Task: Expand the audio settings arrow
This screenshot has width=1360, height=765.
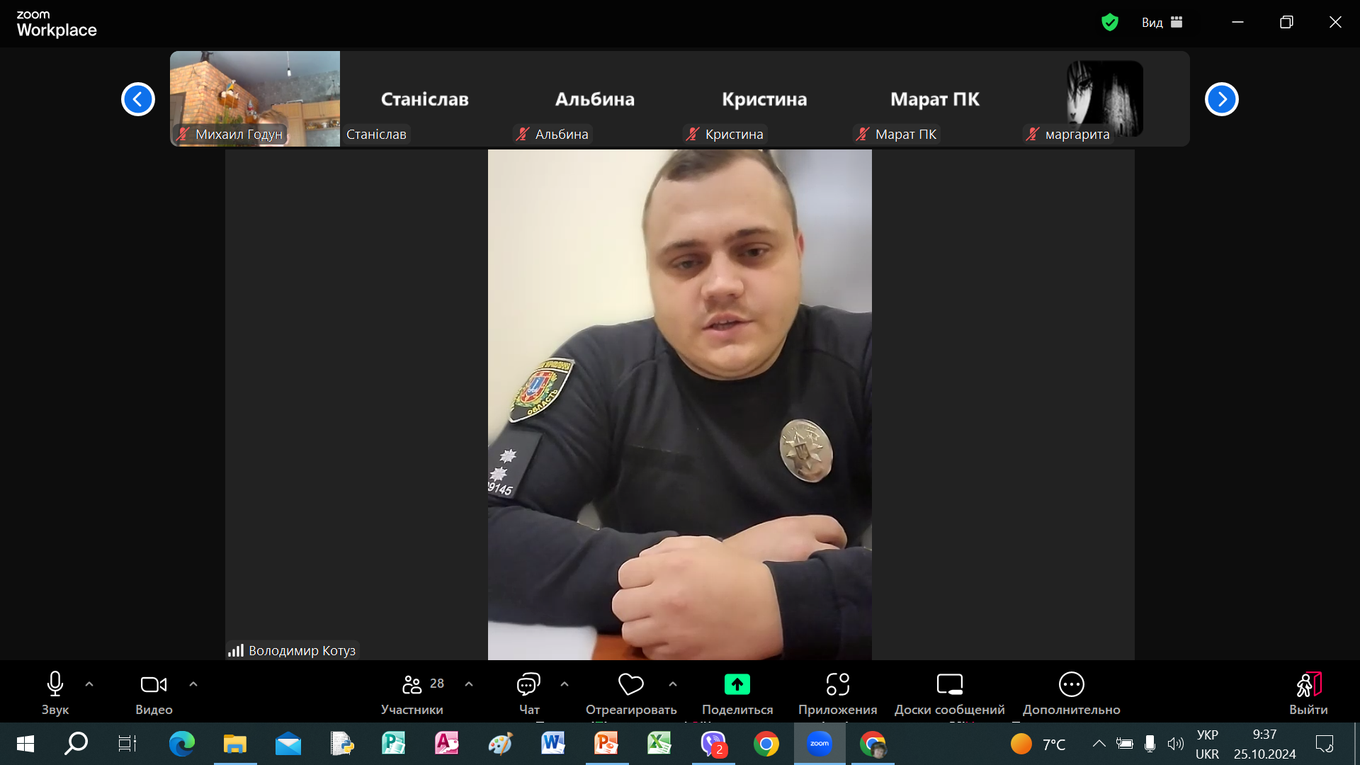Action: coord(89,684)
